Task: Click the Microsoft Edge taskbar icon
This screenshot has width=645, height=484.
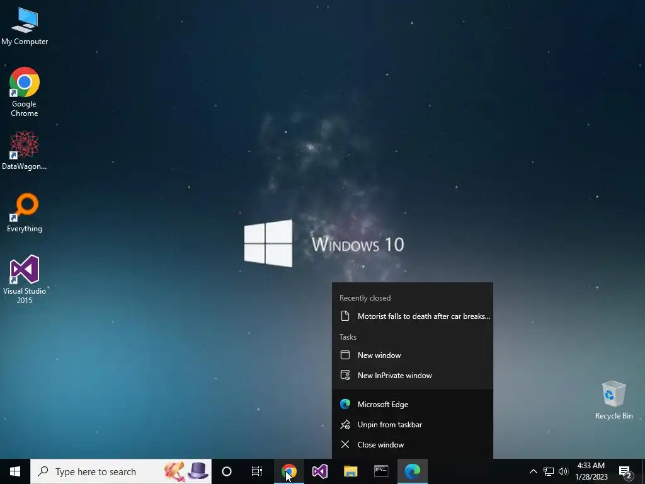Action: pos(413,471)
